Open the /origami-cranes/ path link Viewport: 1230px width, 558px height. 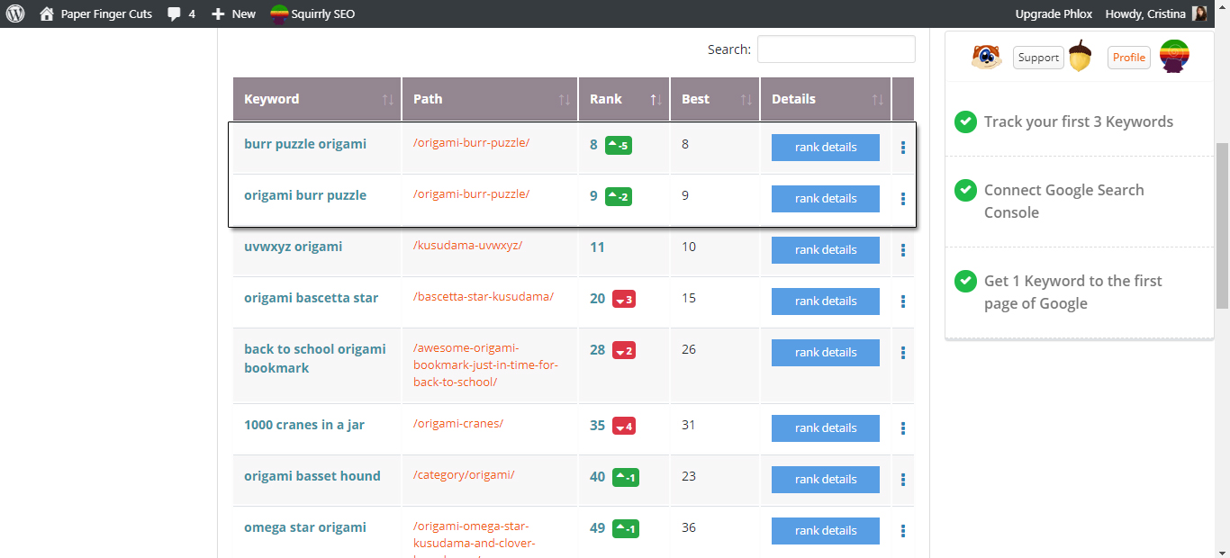point(458,424)
